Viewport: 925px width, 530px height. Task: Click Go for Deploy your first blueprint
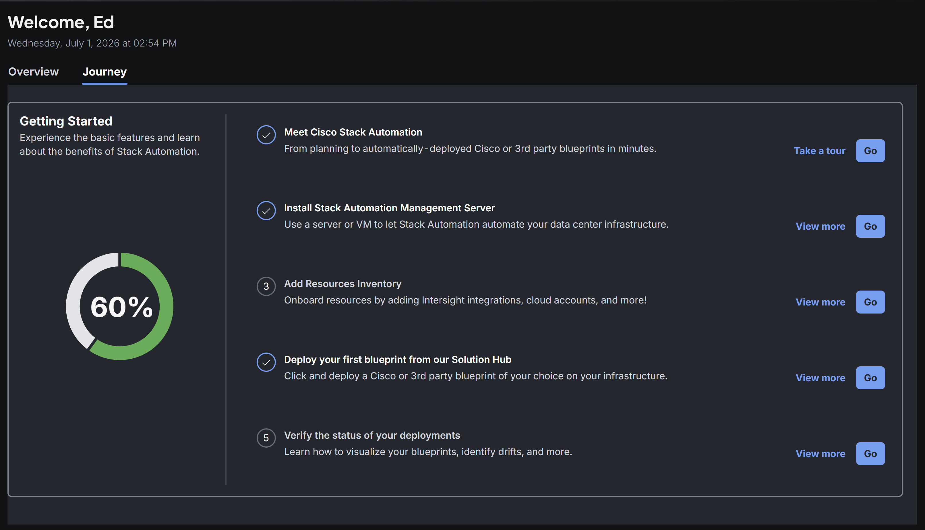[870, 378]
